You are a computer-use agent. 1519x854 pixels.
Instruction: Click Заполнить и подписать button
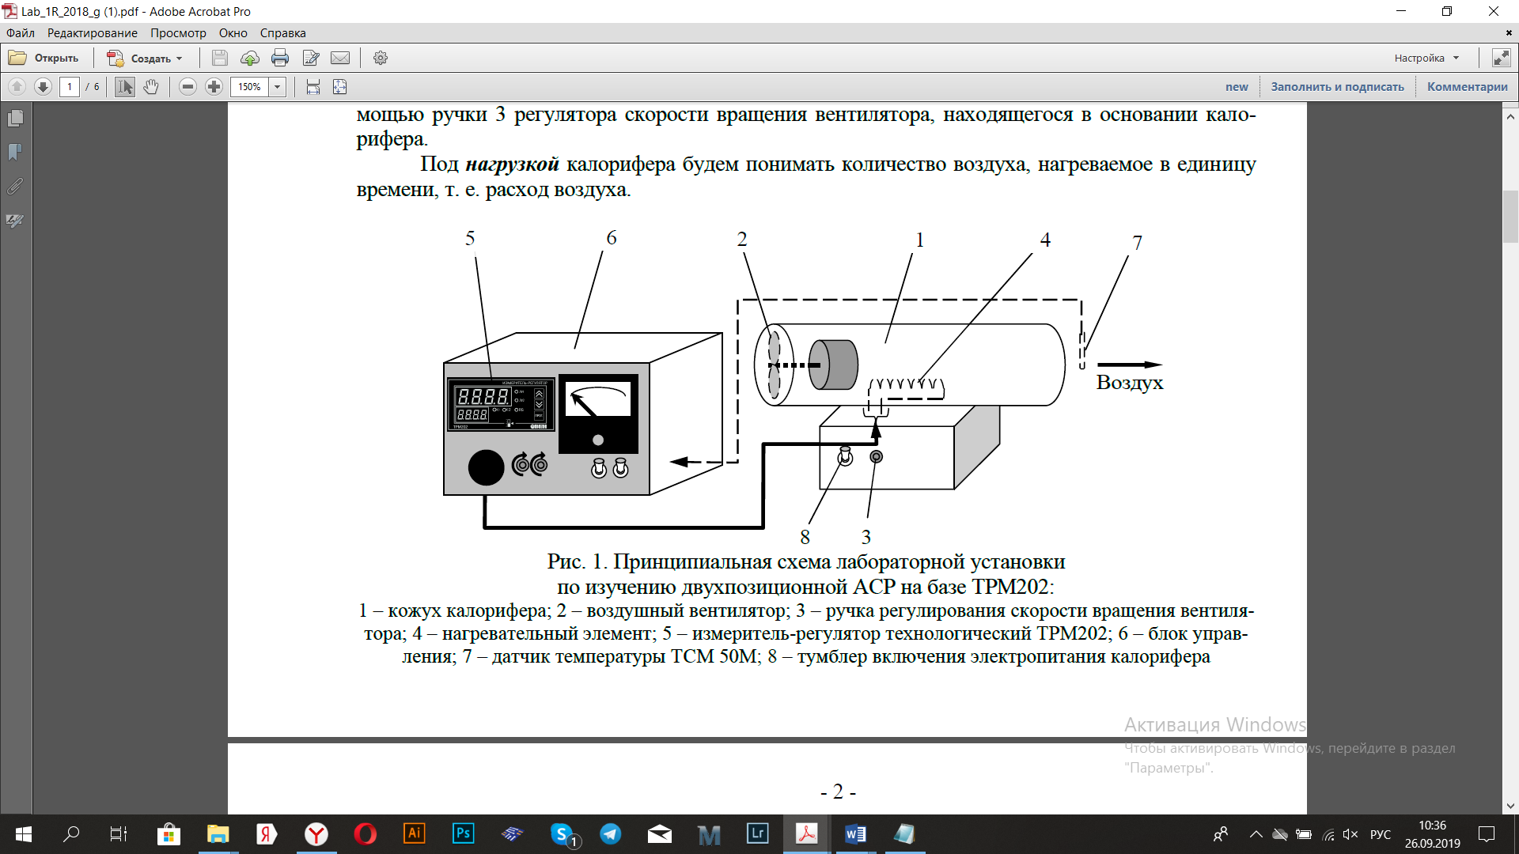tap(1337, 87)
